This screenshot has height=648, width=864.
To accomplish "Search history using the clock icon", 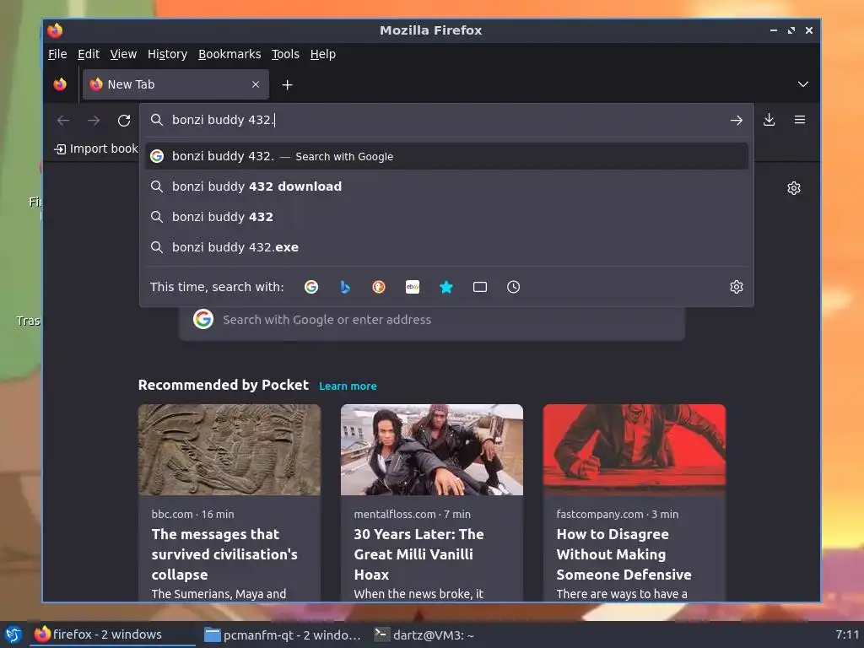I will click(x=514, y=287).
